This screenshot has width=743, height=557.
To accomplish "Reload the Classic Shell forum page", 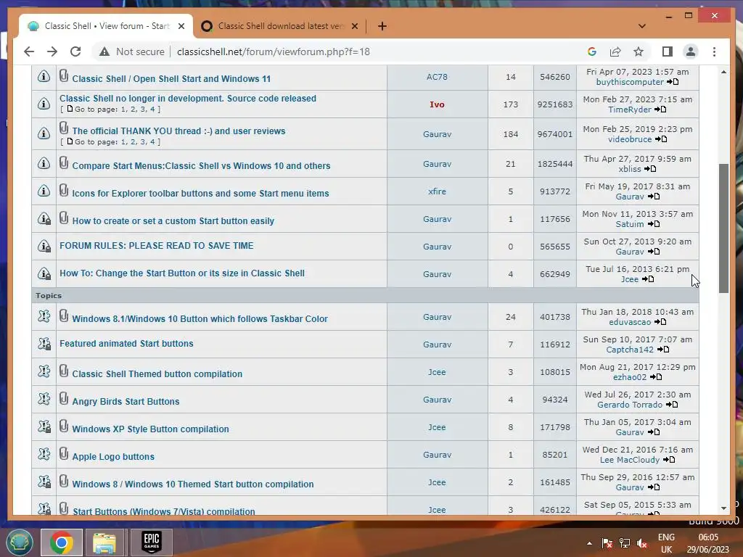I will [x=75, y=51].
